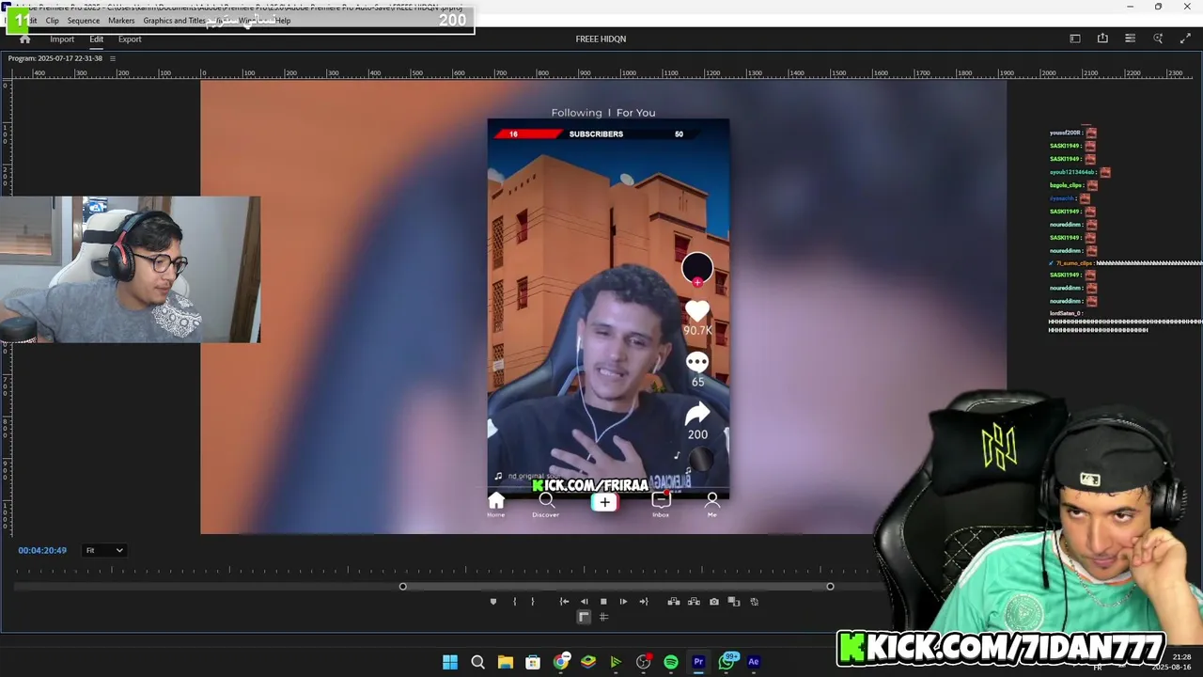Step forward one frame
Viewport: 1203px width, 677px height.
point(623,602)
